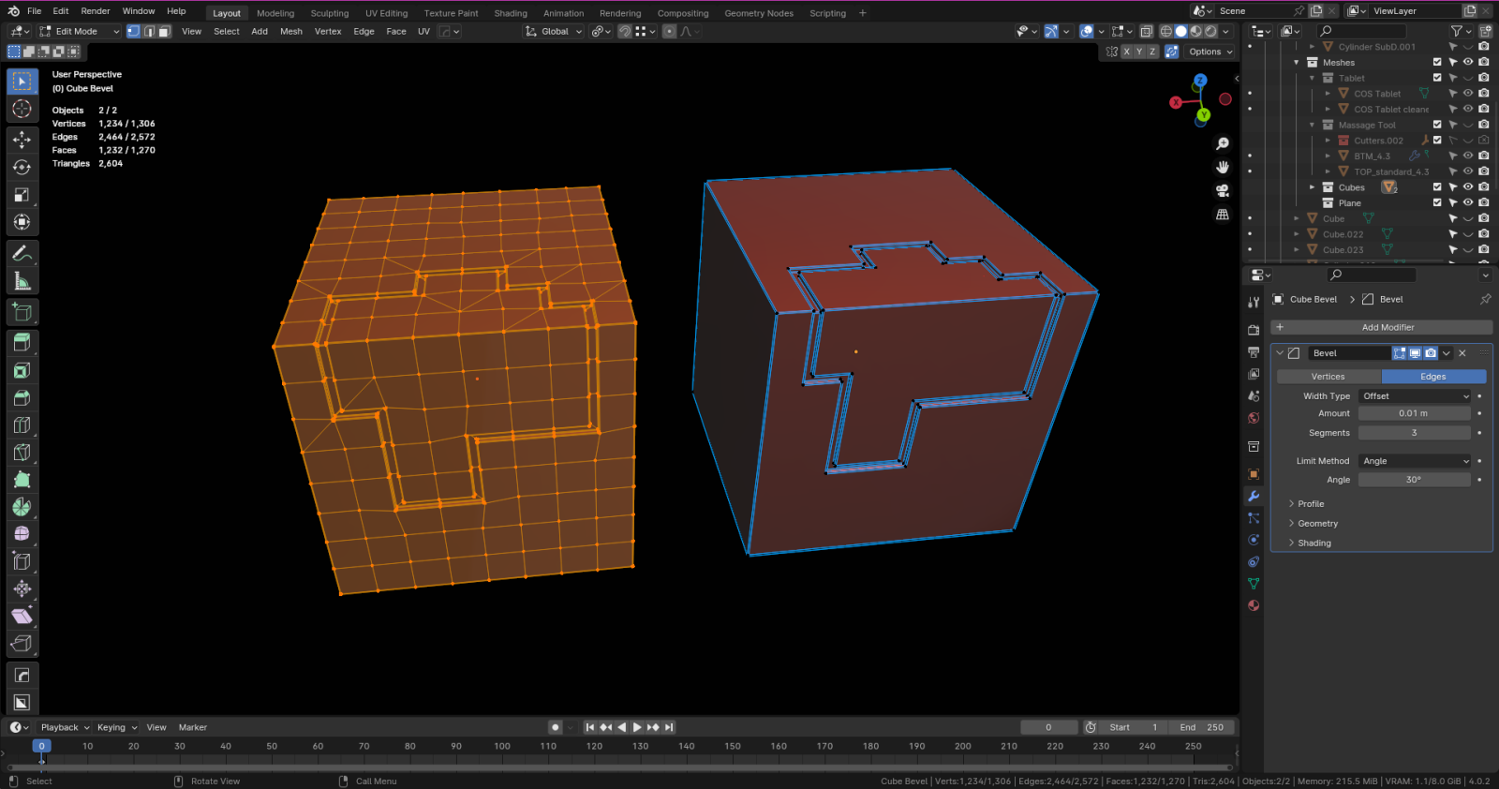Open the viewport Options dropdown

[x=1210, y=52]
